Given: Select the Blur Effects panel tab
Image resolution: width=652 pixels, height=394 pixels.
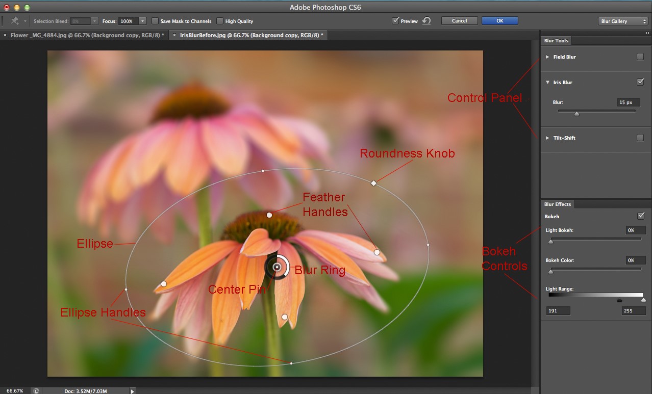Looking at the screenshot, I should pyautogui.click(x=557, y=204).
